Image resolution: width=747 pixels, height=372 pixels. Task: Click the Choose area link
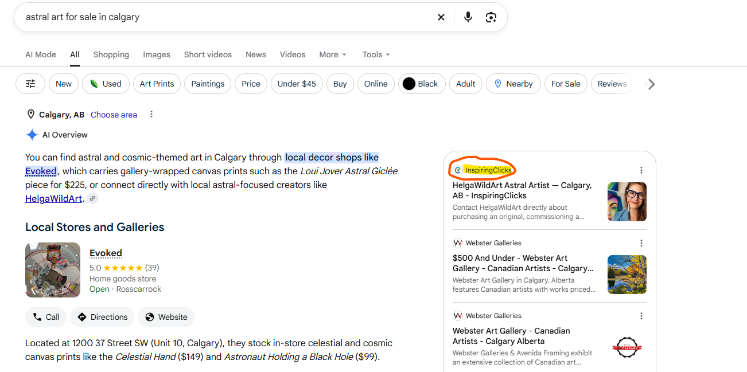tap(114, 115)
